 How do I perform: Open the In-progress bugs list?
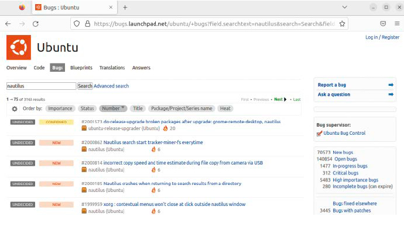click(x=350, y=166)
